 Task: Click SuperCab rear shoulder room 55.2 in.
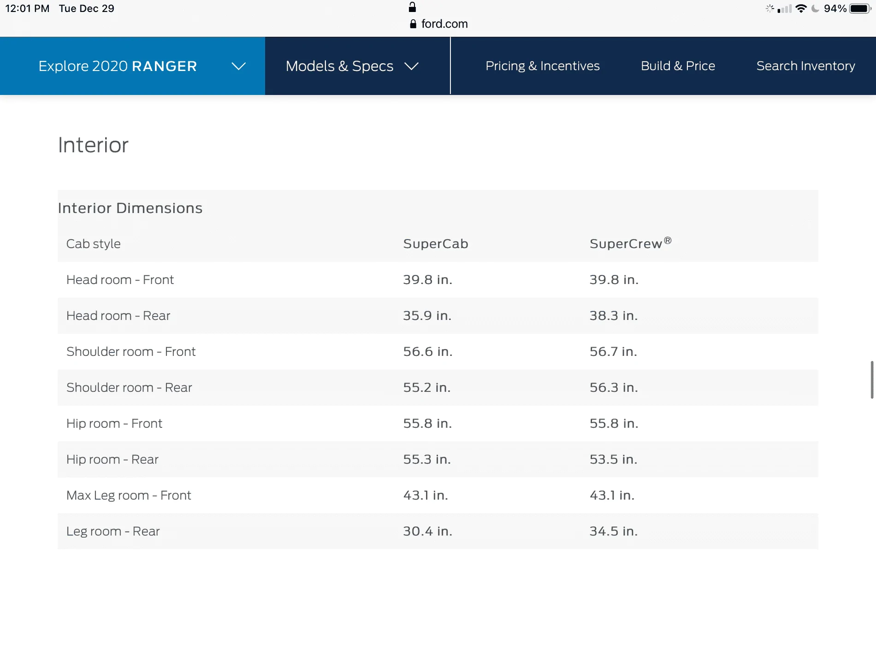427,387
